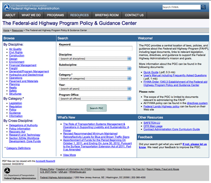
Task: Click View More under What's New
Action: 69,155
